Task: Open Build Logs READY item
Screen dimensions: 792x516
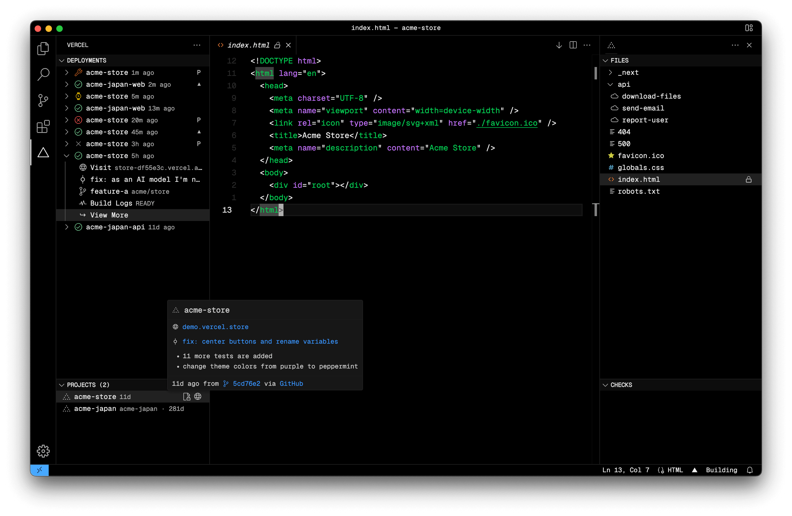Action: click(x=133, y=203)
